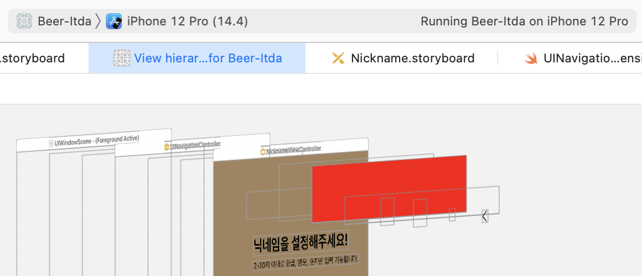Switch to the View hierarchy for Beer-Itda tab
Screen dimensions: 642x276
point(197,58)
